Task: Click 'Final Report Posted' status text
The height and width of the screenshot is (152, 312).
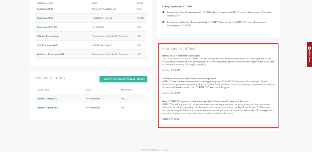Action: pyautogui.click(x=102, y=18)
